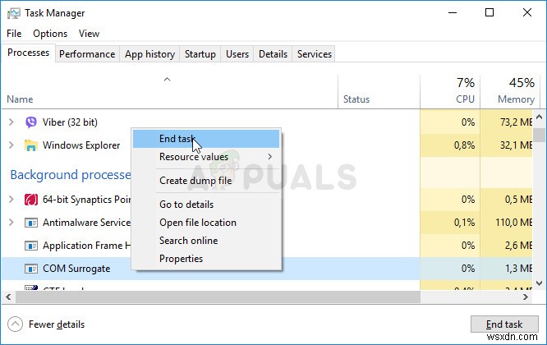The height and width of the screenshot is (345, 547).
Task: Choose Open file location menu entry
Action: pos(206,223)
